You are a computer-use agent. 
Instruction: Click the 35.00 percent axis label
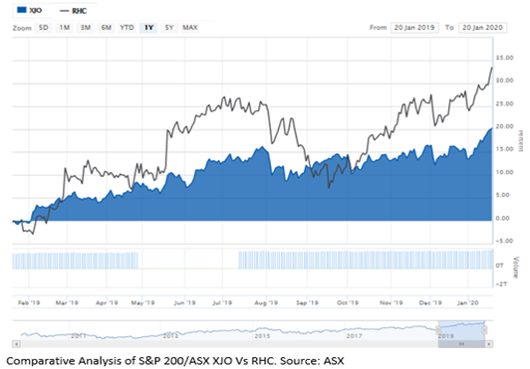pos(504,58)
